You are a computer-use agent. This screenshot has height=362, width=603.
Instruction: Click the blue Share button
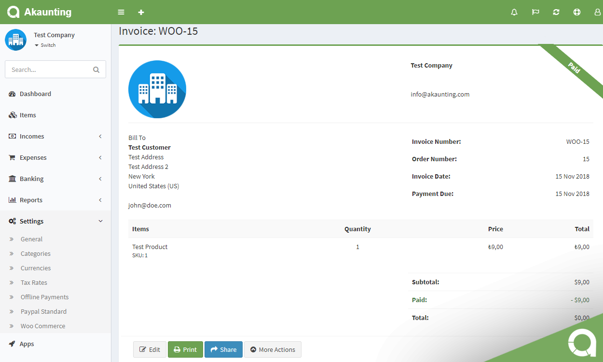tap(223, 350)
